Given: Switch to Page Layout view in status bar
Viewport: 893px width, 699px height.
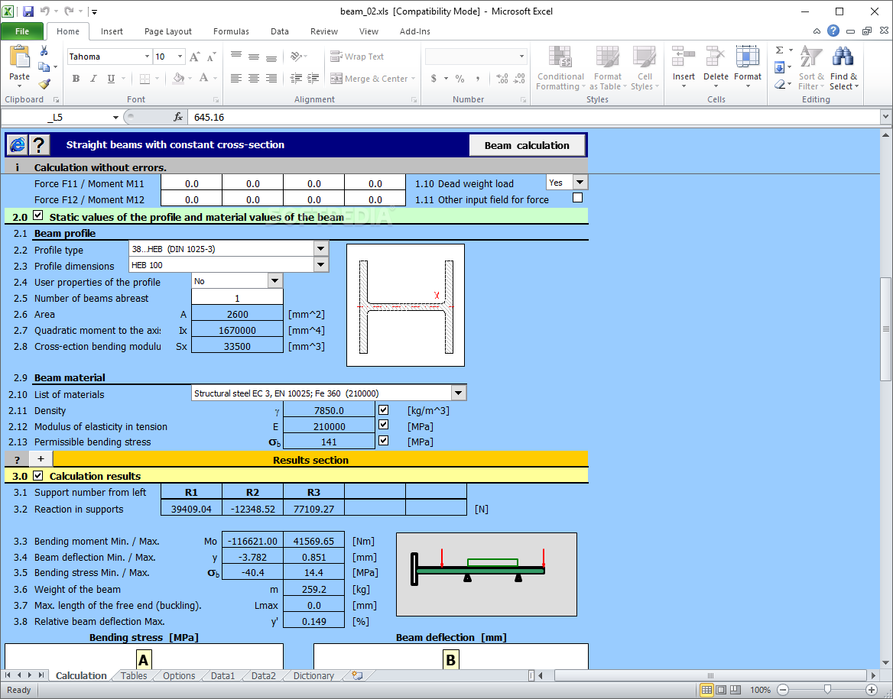Looking at the screenshot, I should pyautogui.click(x=721, y=690).
